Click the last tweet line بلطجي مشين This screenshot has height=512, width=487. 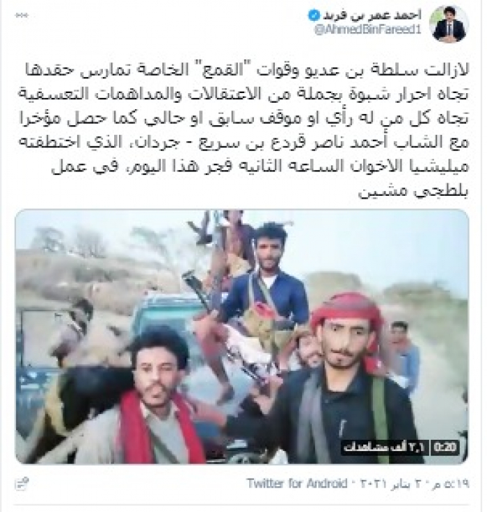pyautogui.click(x=413, y=191)
